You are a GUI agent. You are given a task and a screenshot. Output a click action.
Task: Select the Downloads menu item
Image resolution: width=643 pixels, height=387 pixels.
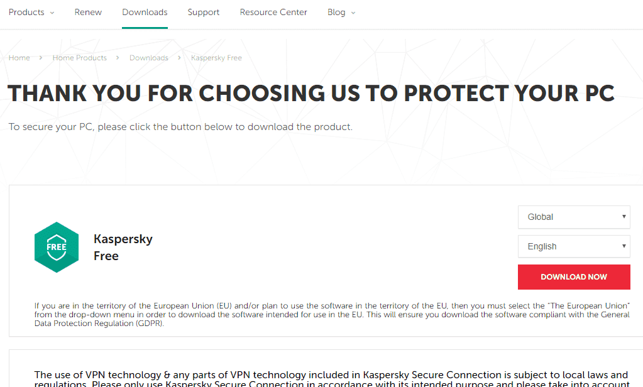pos(145,12)
